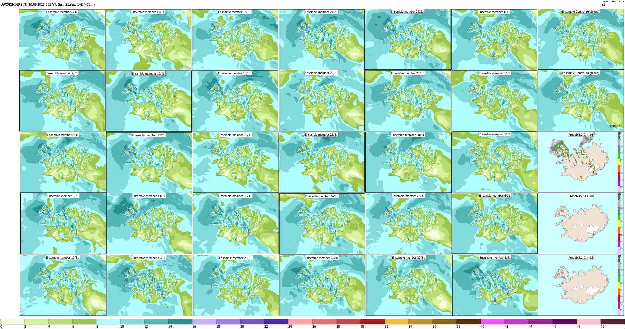Open the Ensemble member 18/31 wind map
Image resolution: width=625 pixels, height=329 pixels.
tap(236, 162)
